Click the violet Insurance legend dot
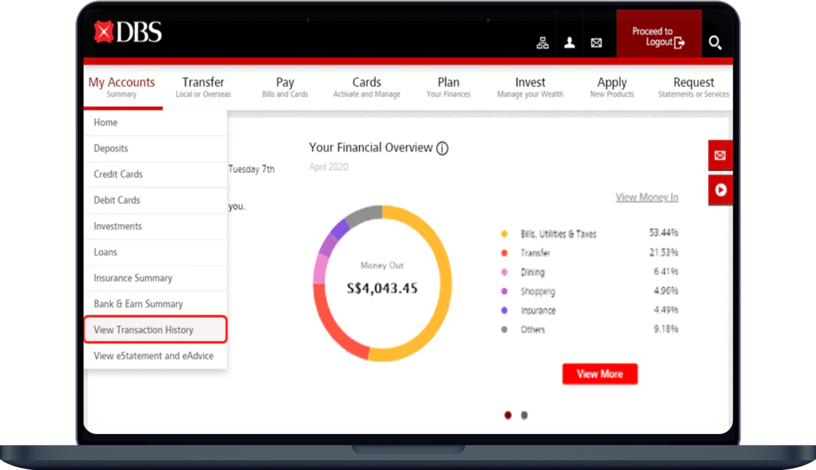Image resolution: width=816 pixels, height=470 pixels. [504, 310]
